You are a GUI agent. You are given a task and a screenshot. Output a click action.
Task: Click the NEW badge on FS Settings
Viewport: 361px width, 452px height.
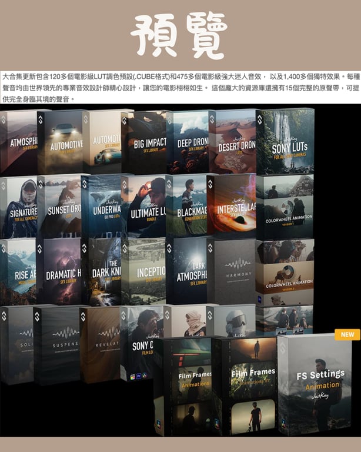(347, 335)
